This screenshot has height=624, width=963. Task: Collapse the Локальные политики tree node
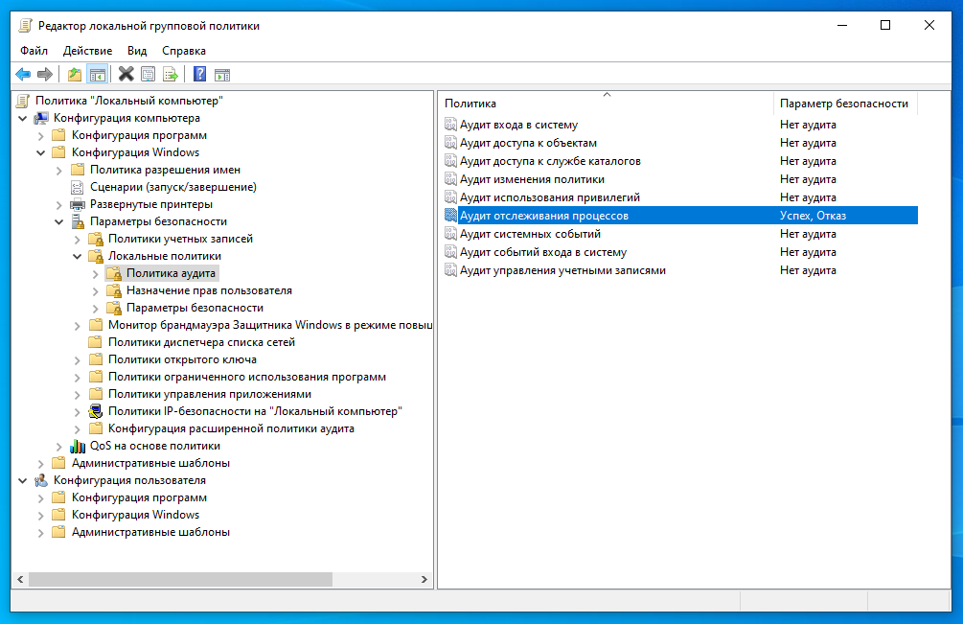[x=78, y=257]
